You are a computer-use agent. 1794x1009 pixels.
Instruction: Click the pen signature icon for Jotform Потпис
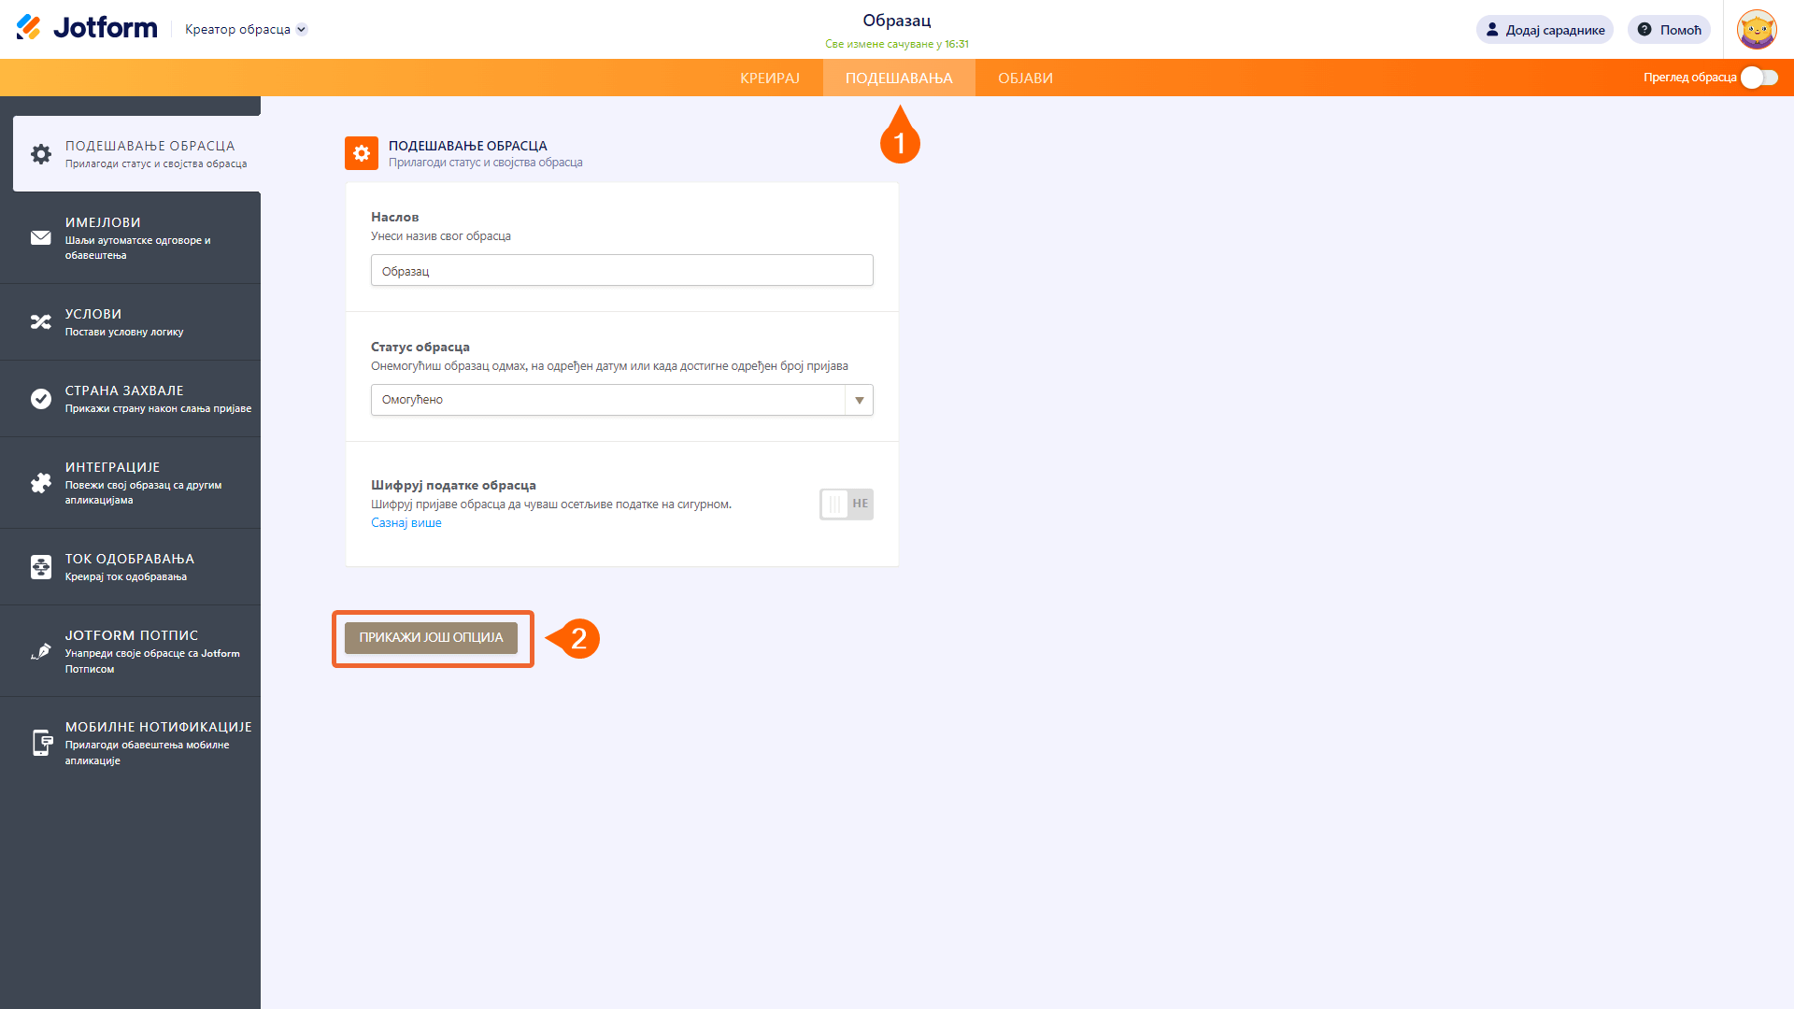pyautogui.click(x=41, y=651)
